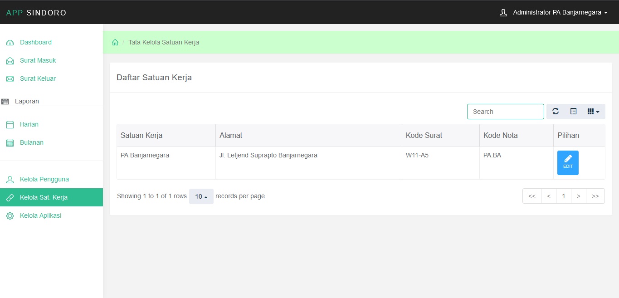
Task: Open the Bulanan monthly report
Action: click(x=31, y=142)
